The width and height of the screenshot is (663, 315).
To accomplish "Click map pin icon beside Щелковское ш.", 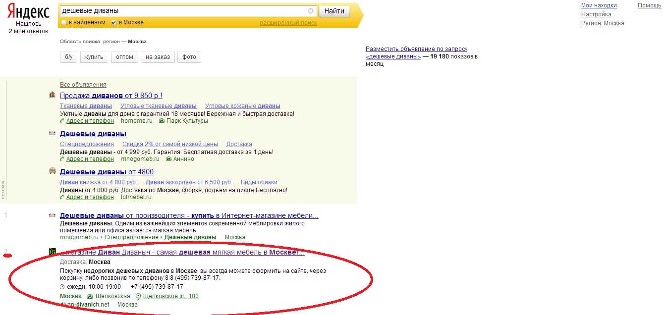I will pos(138,296).
